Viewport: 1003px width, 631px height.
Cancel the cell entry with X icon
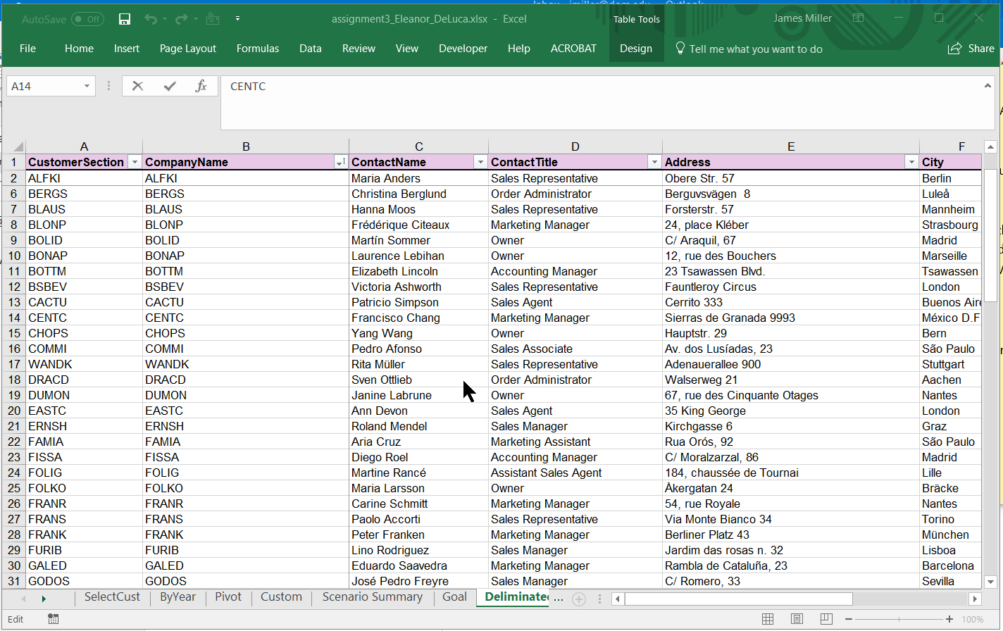click(x=137, y=86)
